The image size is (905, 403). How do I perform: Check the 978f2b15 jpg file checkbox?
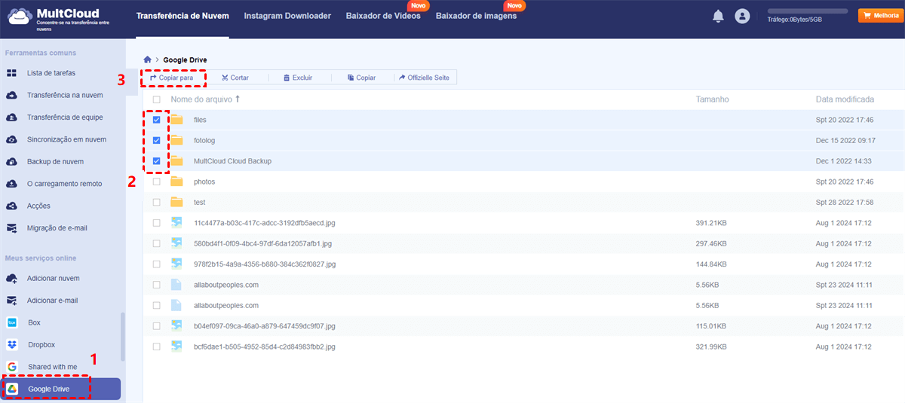click(x=157, y=264)
